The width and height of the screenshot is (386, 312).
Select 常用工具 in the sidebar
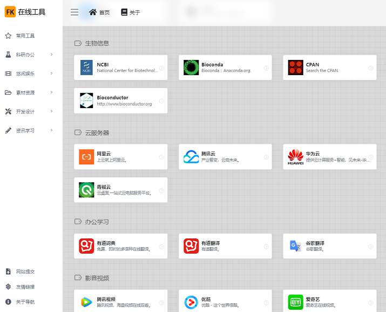25,36
